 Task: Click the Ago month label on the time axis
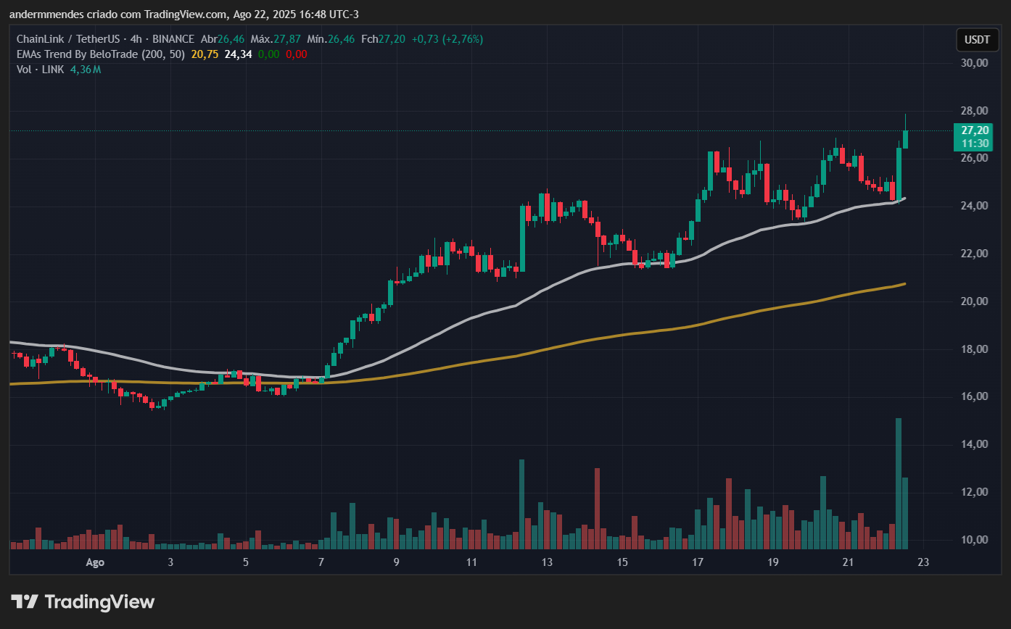click(x=95, y=562)
